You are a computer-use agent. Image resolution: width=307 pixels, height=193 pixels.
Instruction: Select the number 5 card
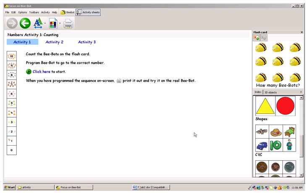tap(12, 103)
